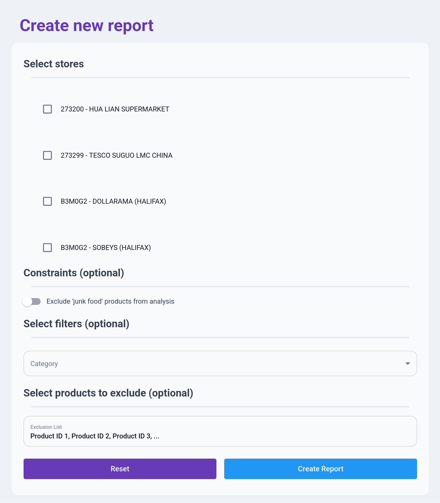
Task: Click the 'B3M0G2 - SOBEYS (HALIFAX)' label text
Action: (x=106, y=247)
